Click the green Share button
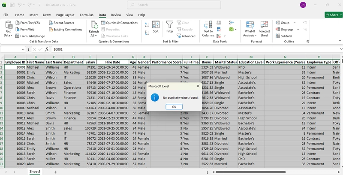Viewport: 343px width, 175px height. pyautogui.click(x=333, y=15)
